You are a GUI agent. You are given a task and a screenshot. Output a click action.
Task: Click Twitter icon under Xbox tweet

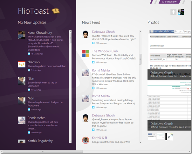[93, 107]
